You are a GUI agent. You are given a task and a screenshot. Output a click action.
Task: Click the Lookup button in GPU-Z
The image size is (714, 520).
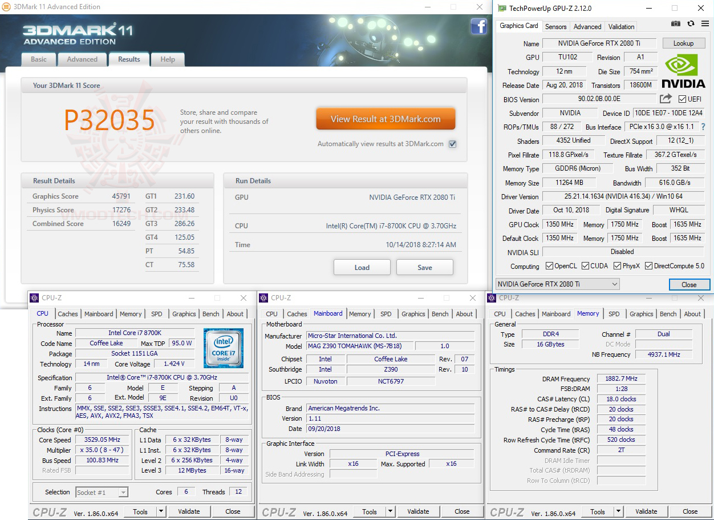[683, 43]
